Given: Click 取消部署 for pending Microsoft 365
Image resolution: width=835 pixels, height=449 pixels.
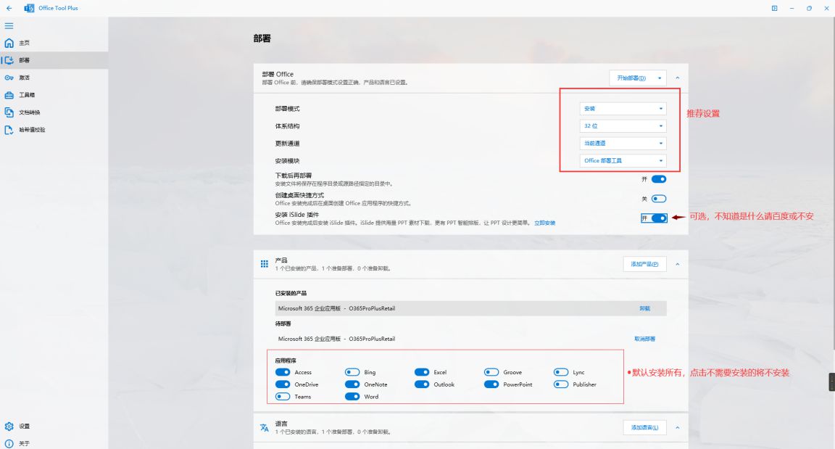Looking at the screenshot, I should click(645, 339).
